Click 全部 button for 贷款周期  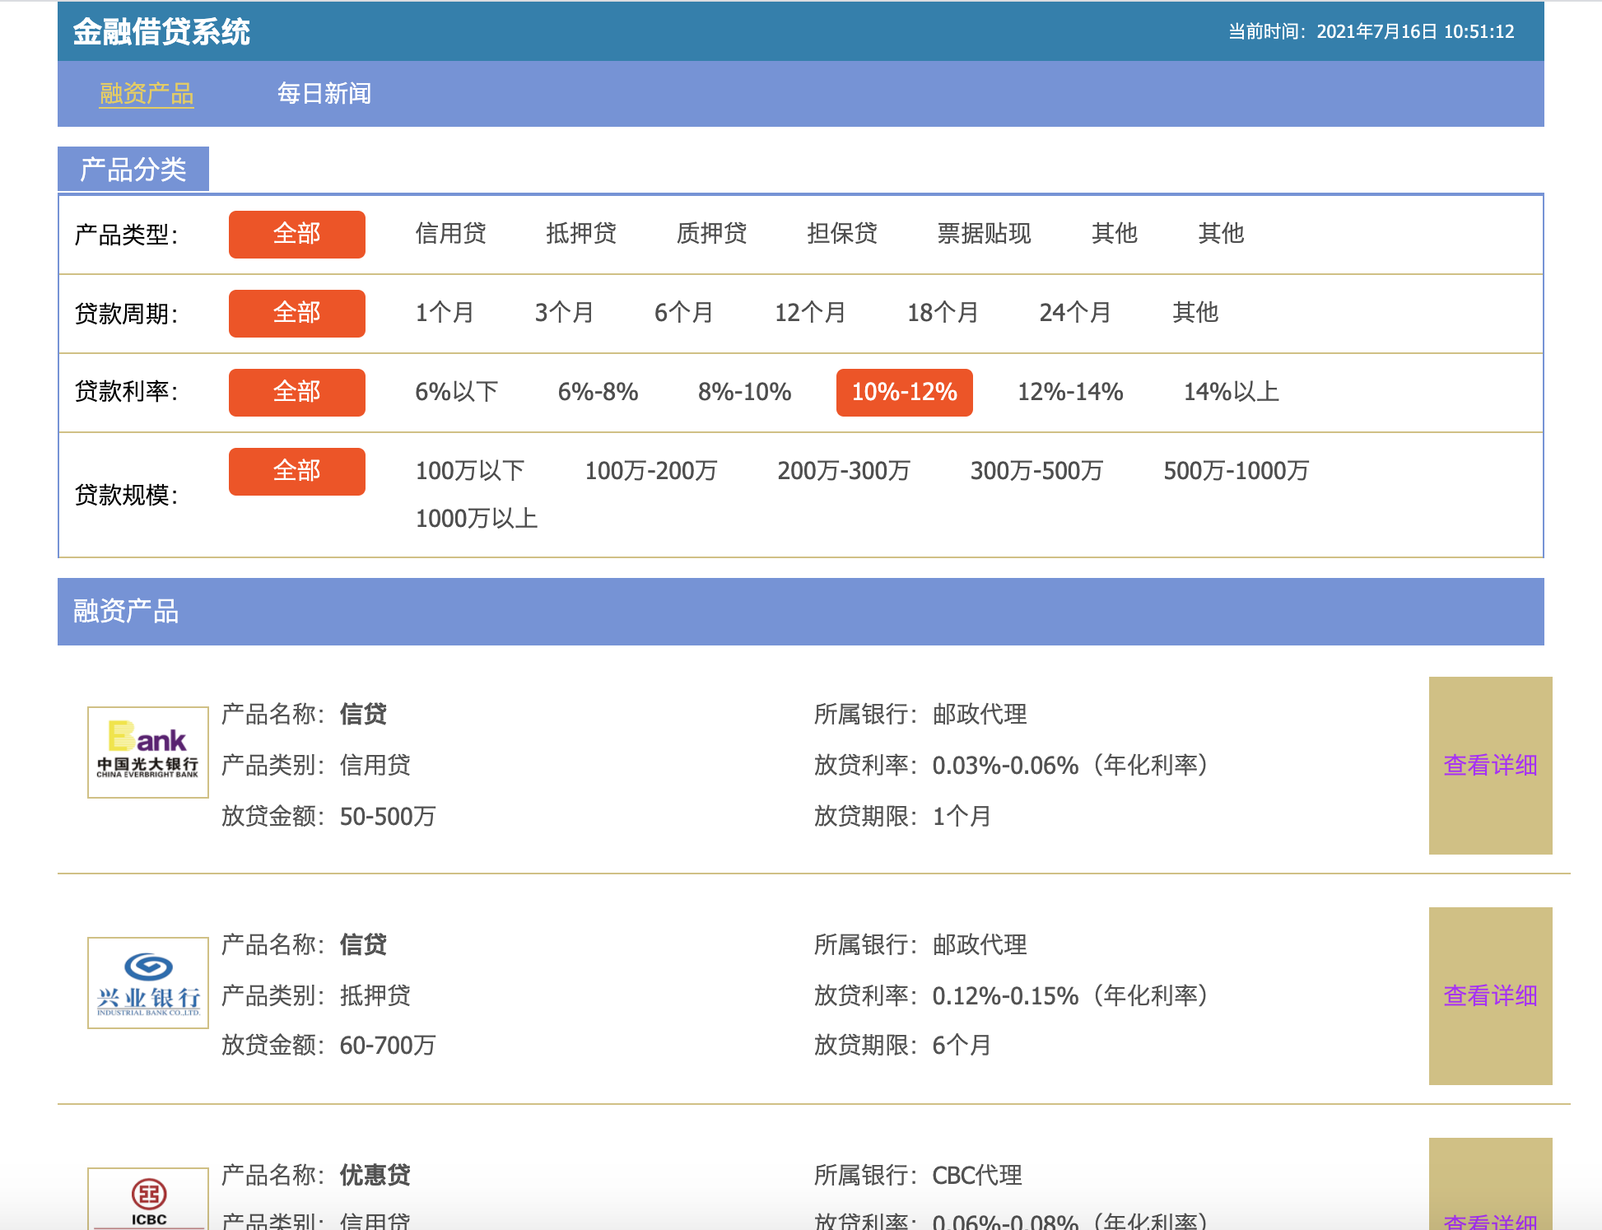pyautogui.click(x=296, y=313)
